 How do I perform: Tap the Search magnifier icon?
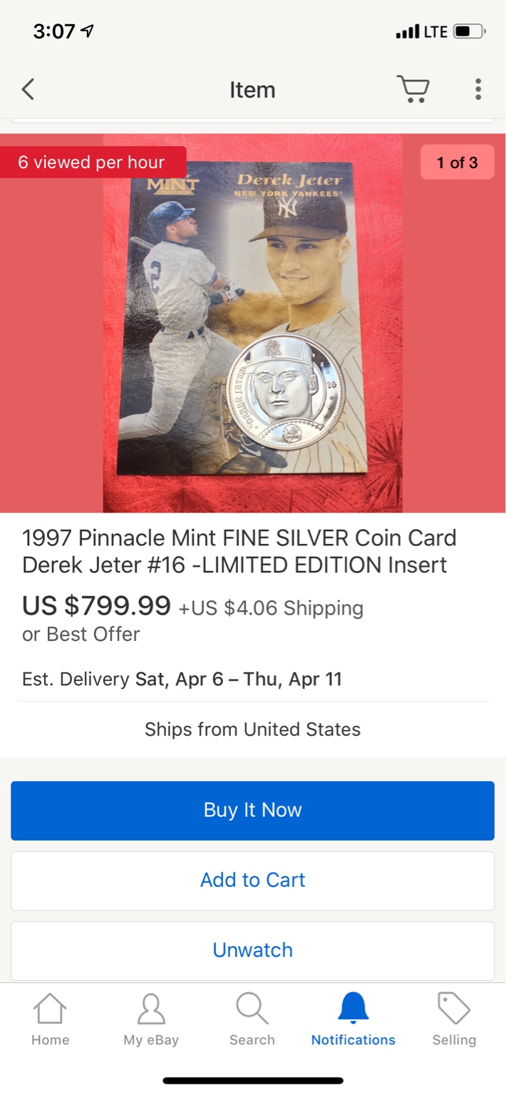tap(252, 1009)
